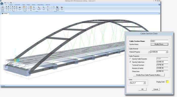Open the Units Kip, ft, F dropdown
Screen dimensions: 177x97
point(144,83)
